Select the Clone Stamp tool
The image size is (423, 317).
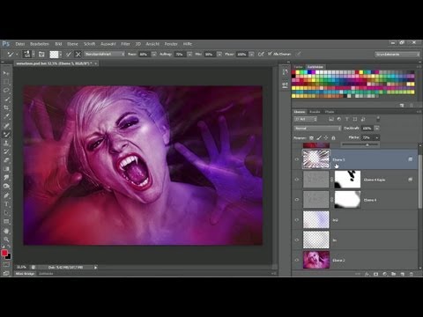(6, 144)
